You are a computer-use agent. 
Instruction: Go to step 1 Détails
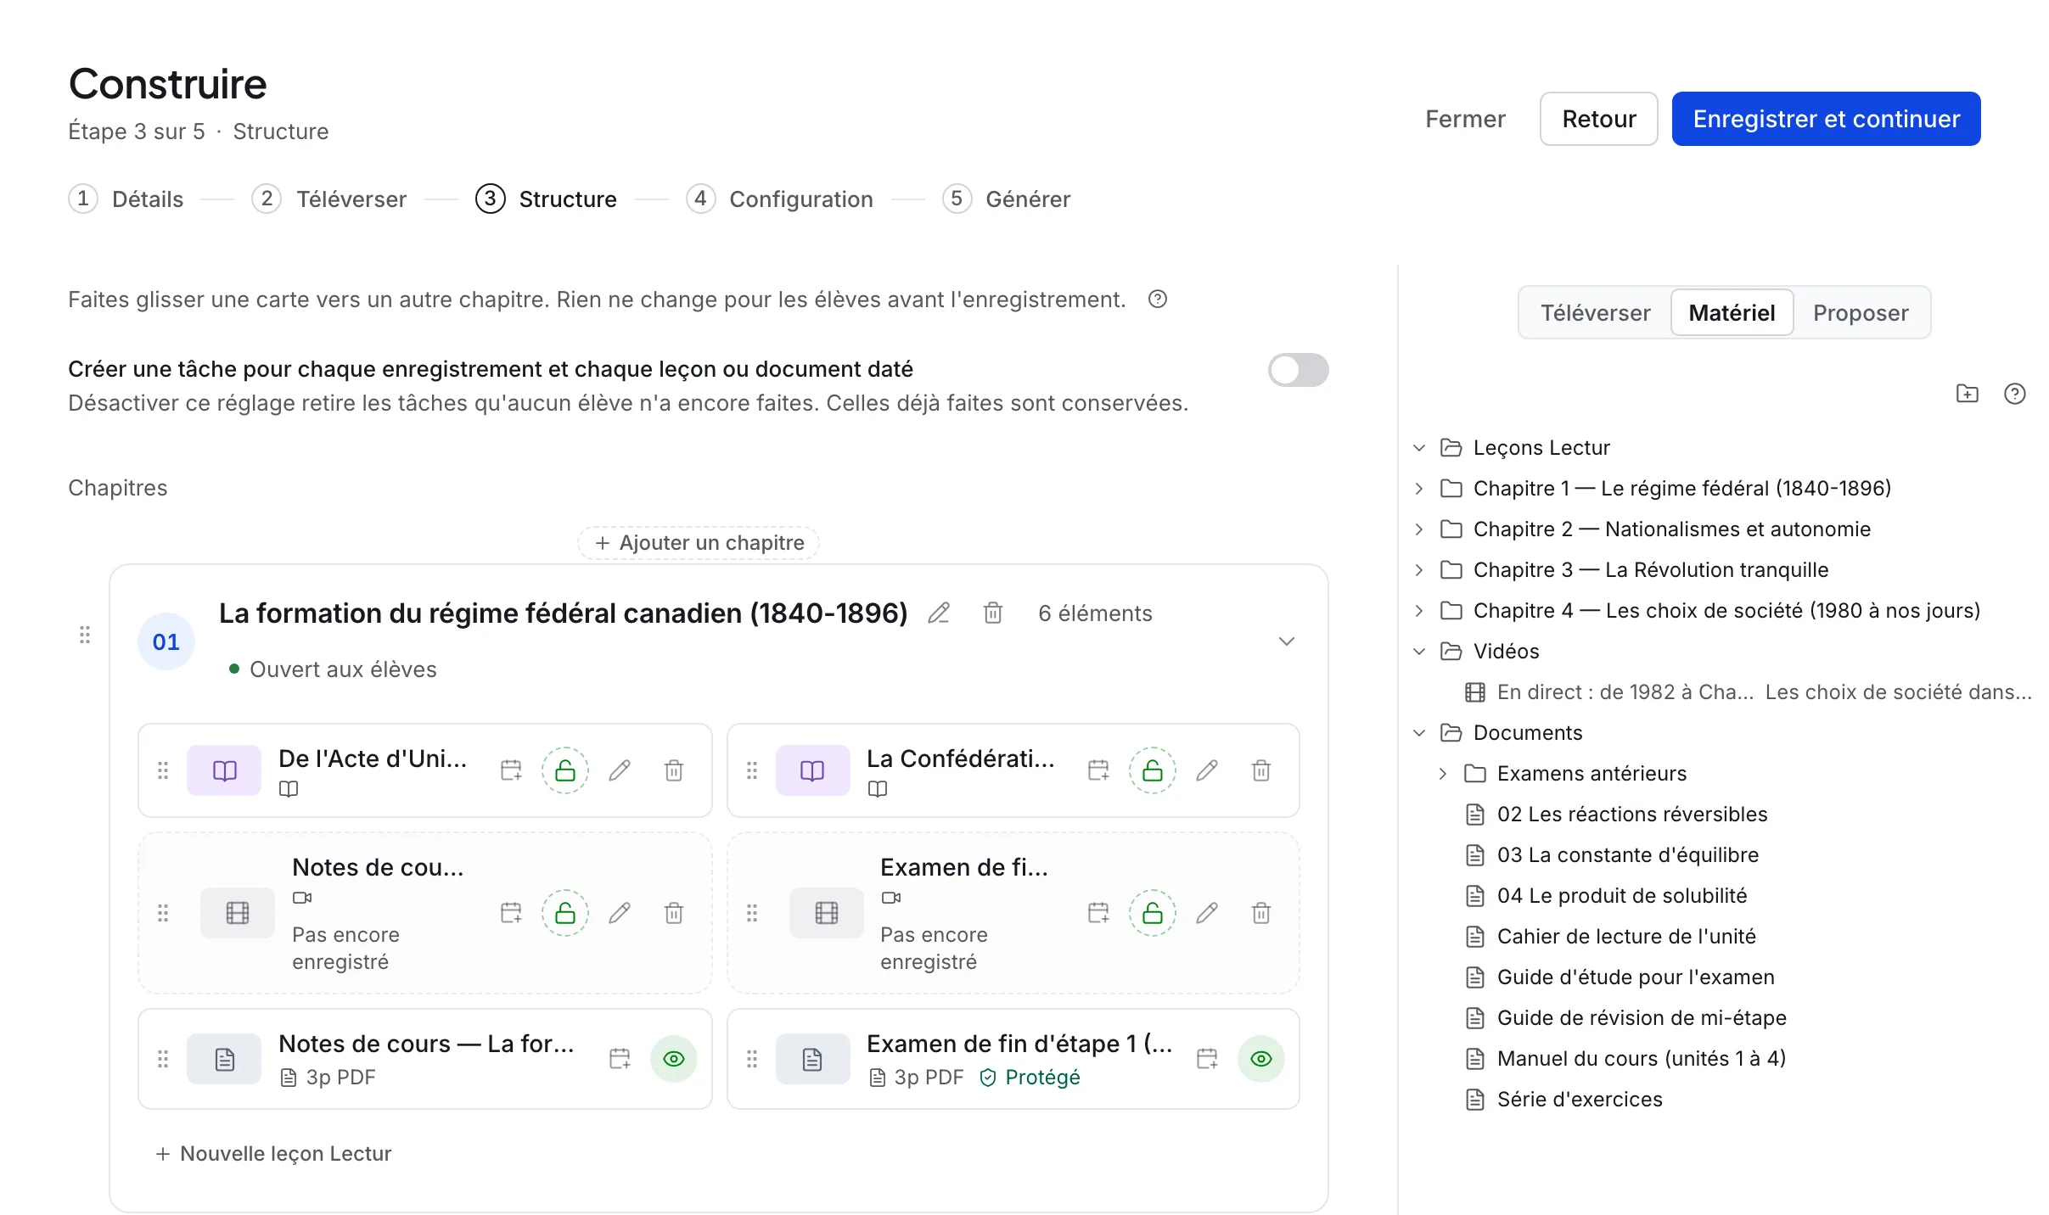[126, 199]
